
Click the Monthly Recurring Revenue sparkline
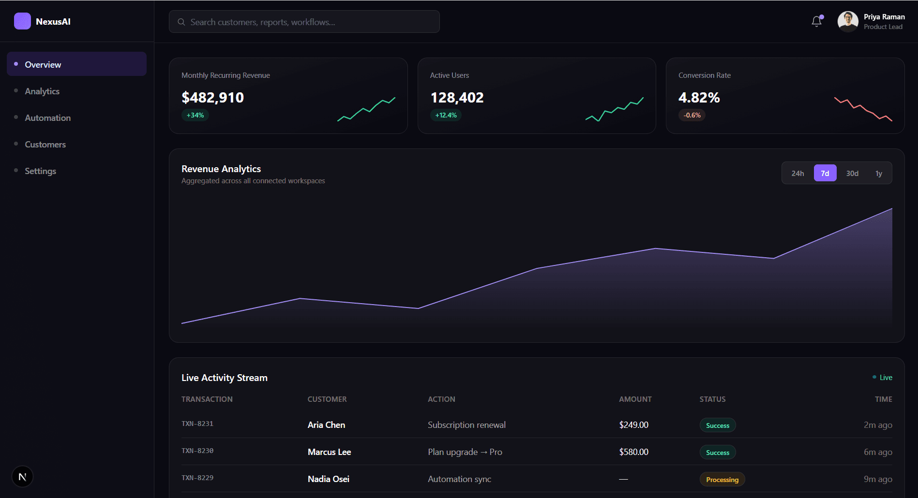(x=366, y=109)
